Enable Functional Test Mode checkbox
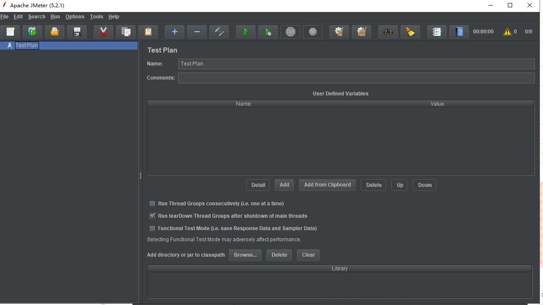 click(x=152, y=228)
